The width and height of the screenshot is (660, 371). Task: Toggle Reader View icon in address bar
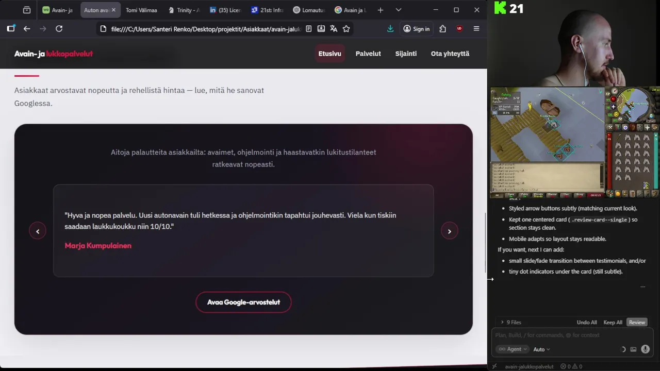point(308,29)
